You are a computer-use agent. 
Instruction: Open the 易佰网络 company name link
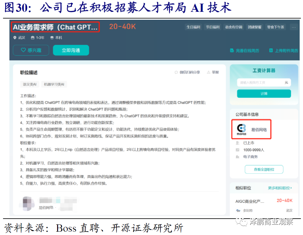click(x=259, y=130)
